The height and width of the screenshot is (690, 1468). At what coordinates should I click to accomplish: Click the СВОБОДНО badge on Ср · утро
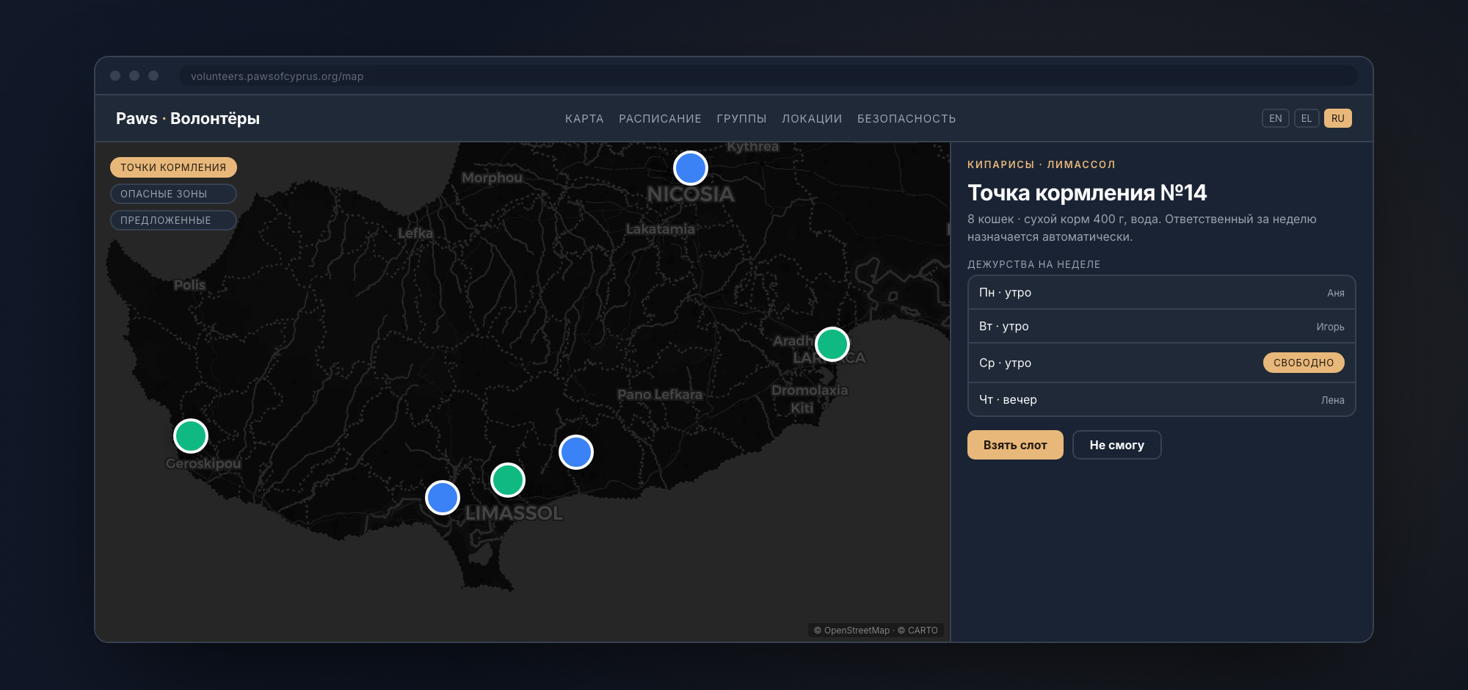1304,363
